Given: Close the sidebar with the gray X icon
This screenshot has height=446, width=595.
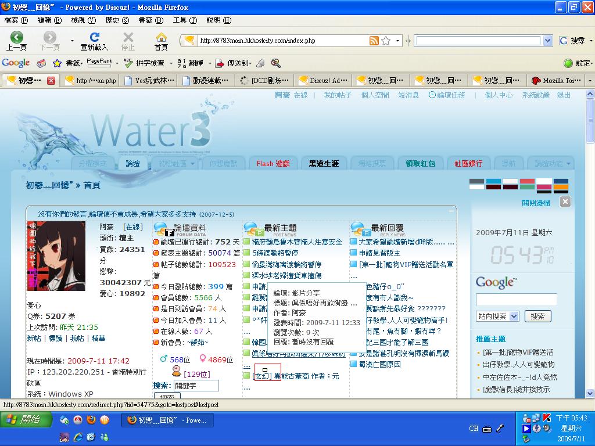Looking at the screenshot, I should point(565,202).
